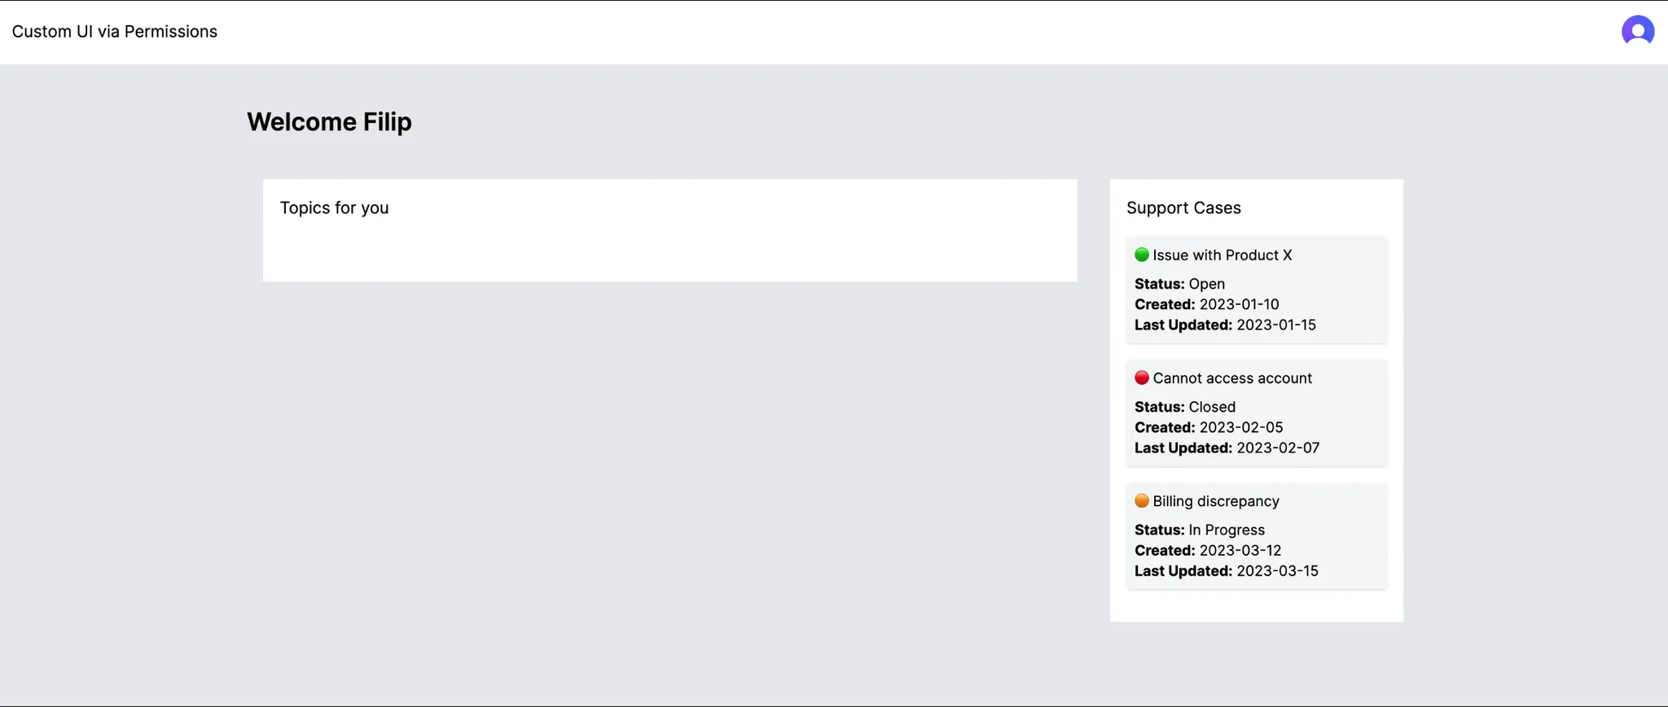Click the Support Cases panel heading
Screen dimensions: 1668x707
tap(1183, 208)
